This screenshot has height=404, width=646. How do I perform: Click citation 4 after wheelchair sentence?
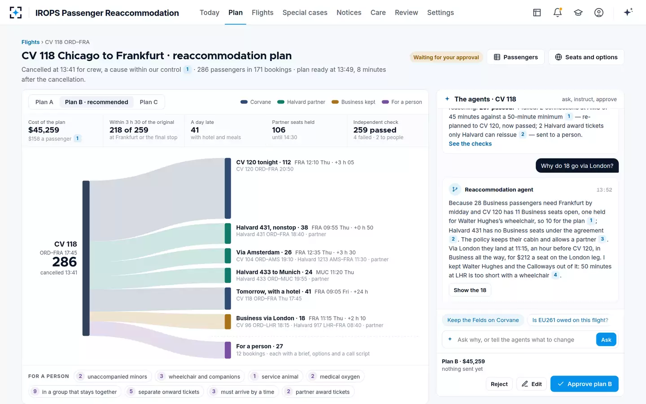[555, 275]
